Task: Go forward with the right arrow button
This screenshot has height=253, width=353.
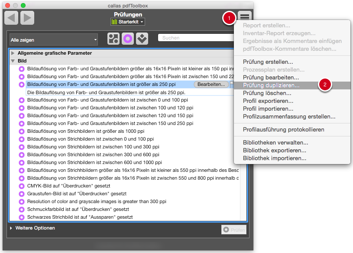Action: point(27,18)
